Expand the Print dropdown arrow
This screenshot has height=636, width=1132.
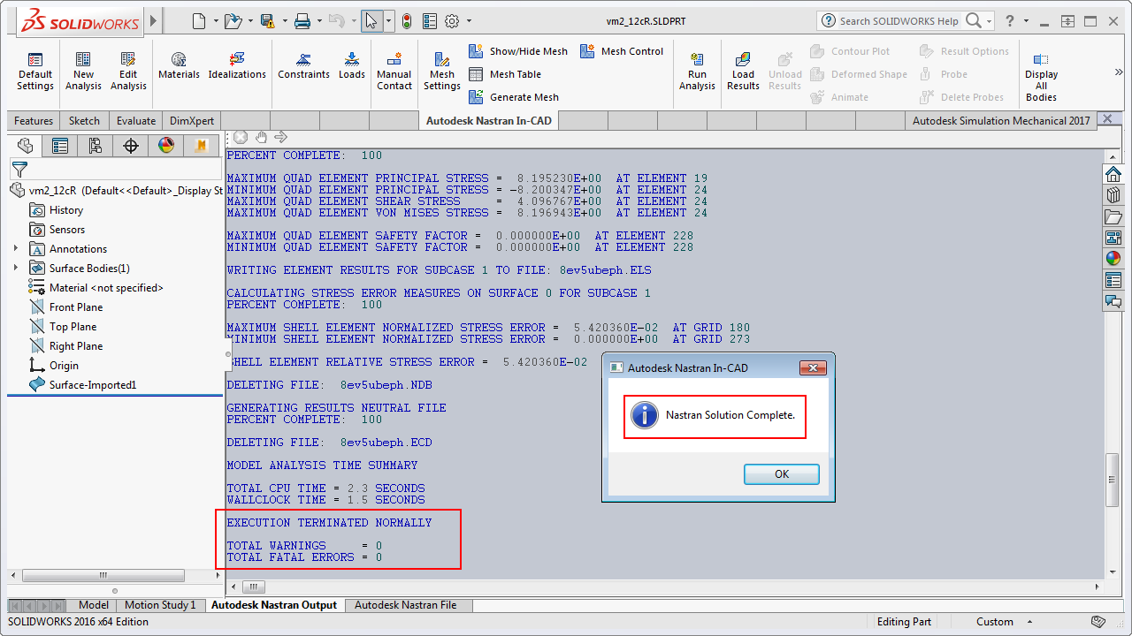tap(320, 20)
